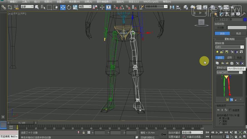Open the 全部 selection filter dropdown
Viewport: 247px width, 139px height.
[x=27, y=7]
